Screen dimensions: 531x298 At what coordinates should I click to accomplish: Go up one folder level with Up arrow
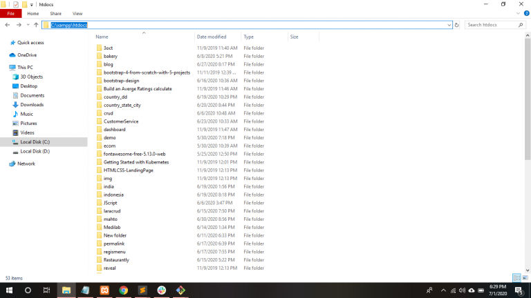36,25
